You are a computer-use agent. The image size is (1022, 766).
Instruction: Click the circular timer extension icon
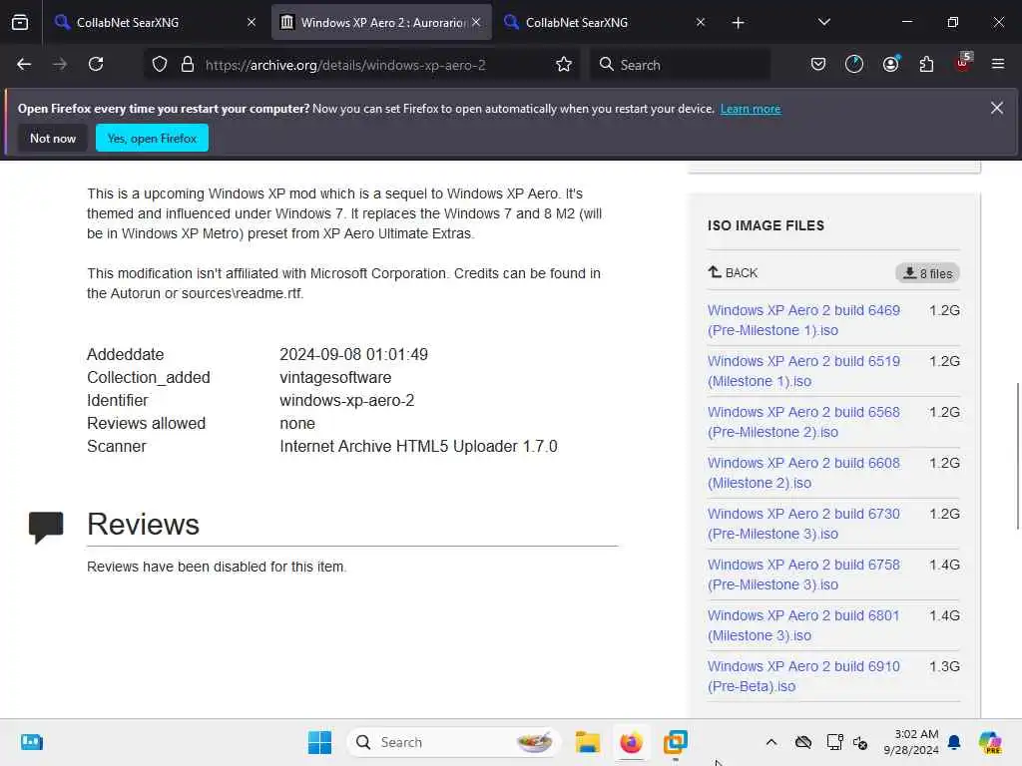[854, 65]
